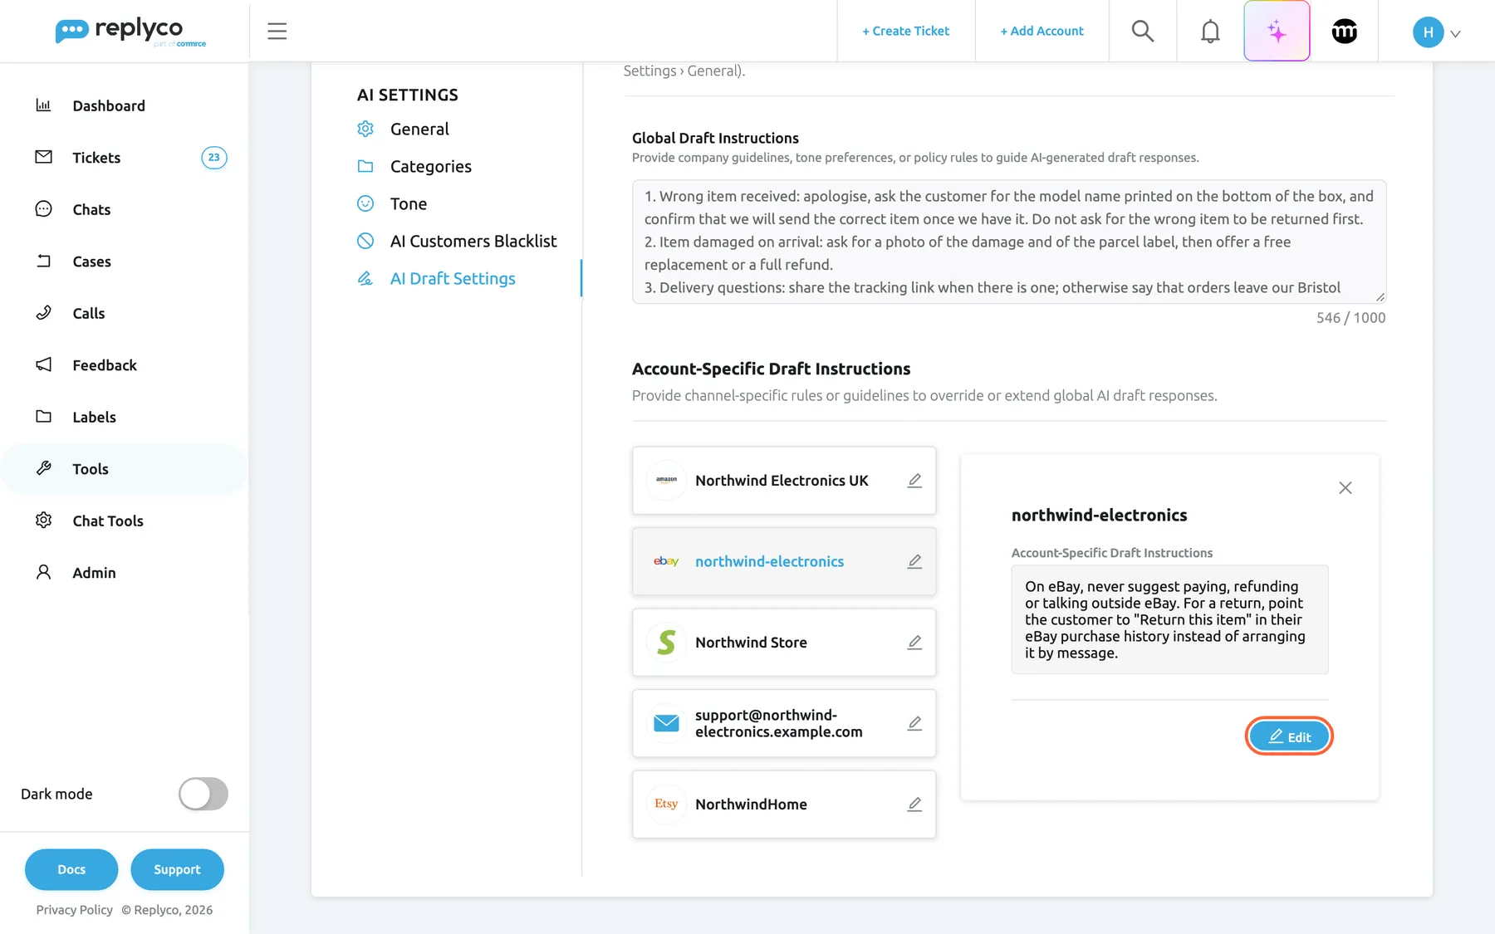Open Tickets in sidebar
This screenshot has width=1495, height=934.
(125, 158)
